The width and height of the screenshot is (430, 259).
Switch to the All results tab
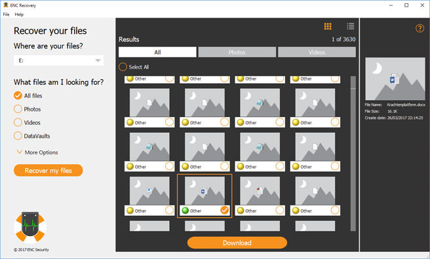pos(157,52)
